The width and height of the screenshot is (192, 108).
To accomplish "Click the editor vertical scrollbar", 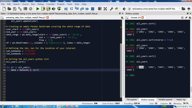I will [x=121, y=70].
